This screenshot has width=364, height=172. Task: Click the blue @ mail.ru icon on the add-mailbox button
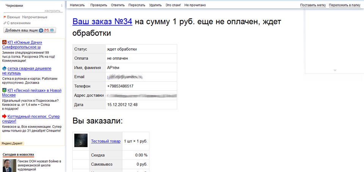point(41,31)
